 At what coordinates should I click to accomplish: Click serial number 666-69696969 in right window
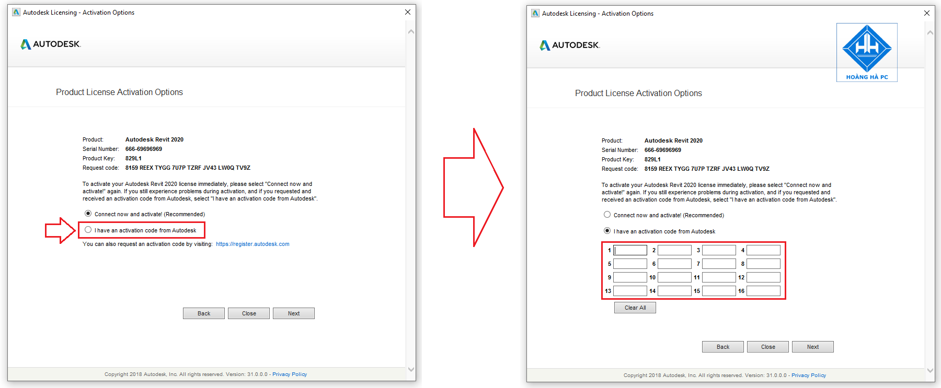[x=663, y=150]
